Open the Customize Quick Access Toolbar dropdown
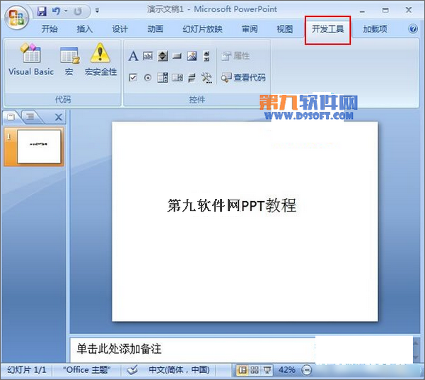This screenshot has height=380, width=425. click(x=97, y=11)
